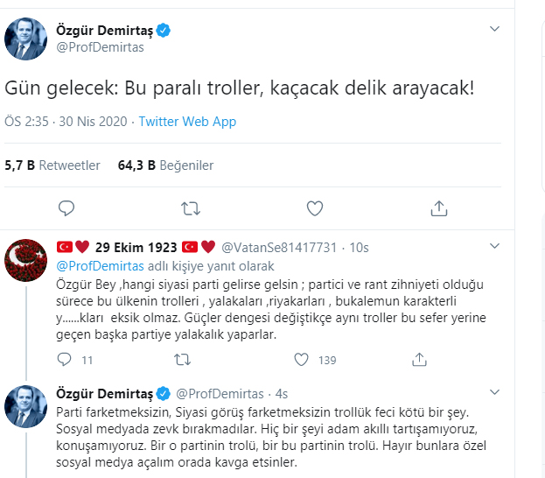Like the 29 Ekim 1923 reply

point(301,359)
